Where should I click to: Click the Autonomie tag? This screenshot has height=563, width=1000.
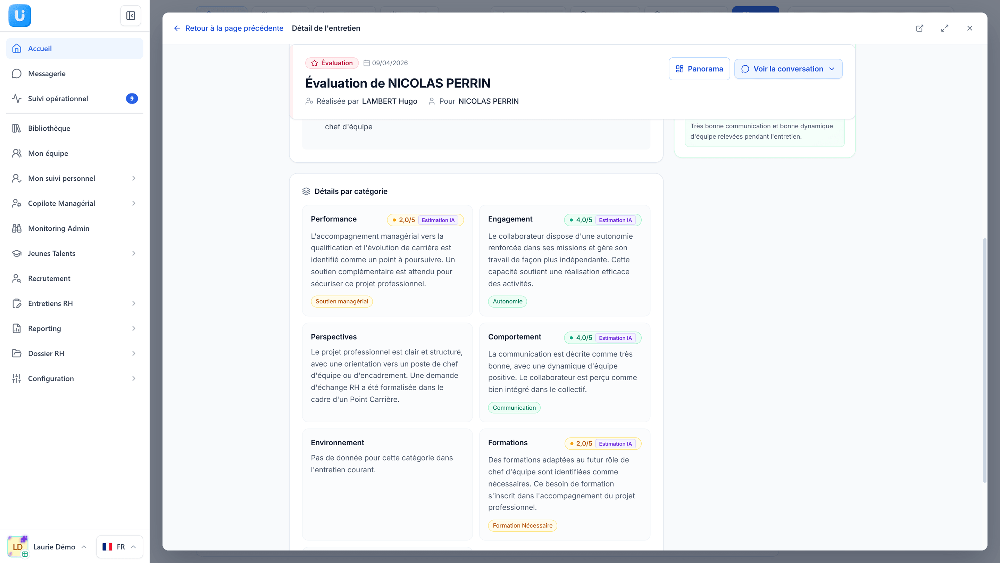(x=507, y=302)
